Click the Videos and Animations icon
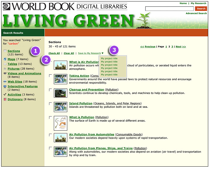210x169 pixels. [5, 73]
